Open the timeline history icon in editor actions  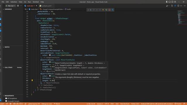click(172, 6)
